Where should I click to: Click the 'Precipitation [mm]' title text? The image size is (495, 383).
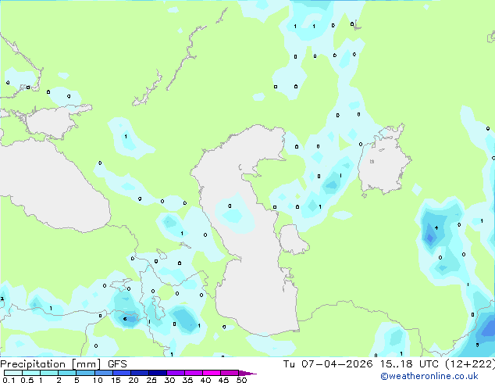[x=51, y=364]
